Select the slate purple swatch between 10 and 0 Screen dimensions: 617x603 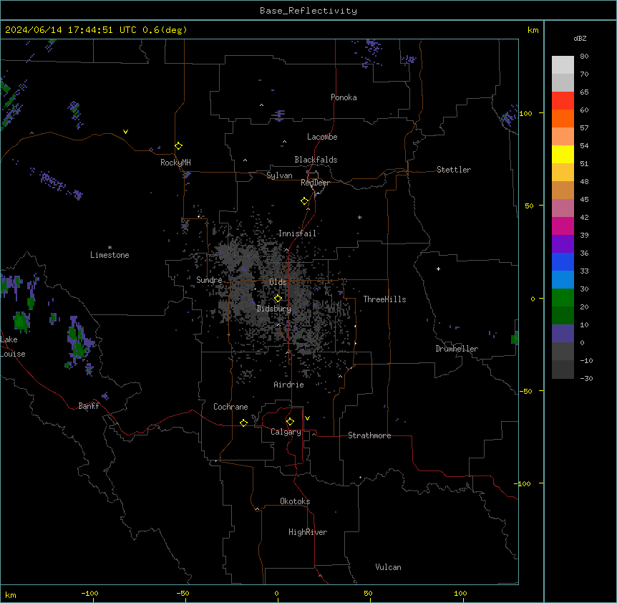[x=563, y=334]
